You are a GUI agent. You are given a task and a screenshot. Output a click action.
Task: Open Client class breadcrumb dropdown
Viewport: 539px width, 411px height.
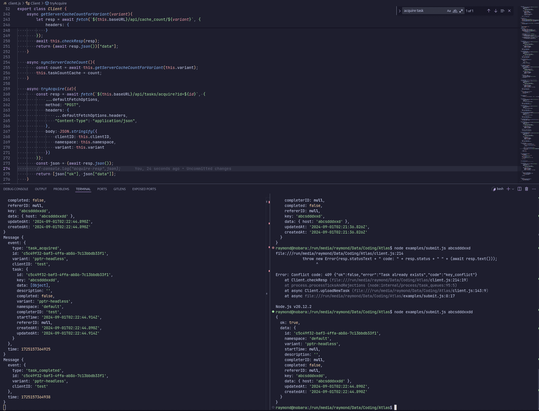(35, 3)
